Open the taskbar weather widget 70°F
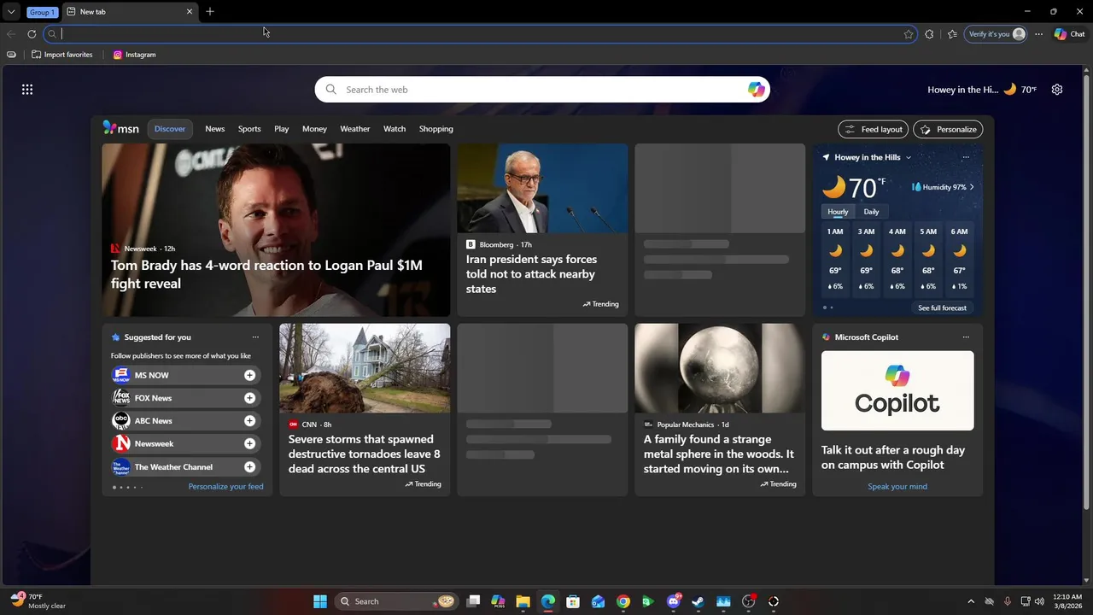Screen dimensions: 1093x615 (x=38, y=601)
